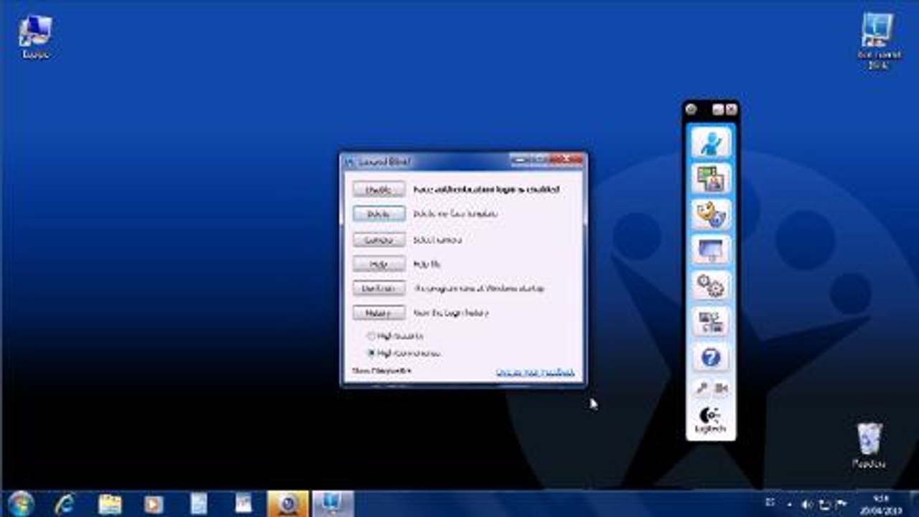
Task: Click the round button atop the Logitech bar
Action: pyautogui.click(x=691, y=109)
